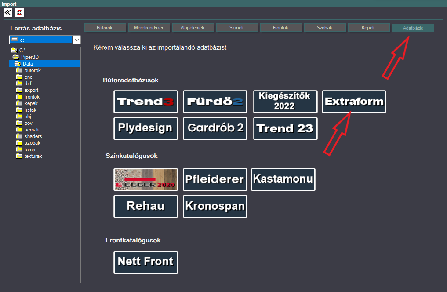Select the kepek folder
This screenshot has width=447, height=292.
27,103
